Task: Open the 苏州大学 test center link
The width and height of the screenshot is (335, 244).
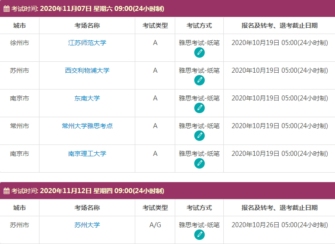Action: (x=87, y=225)
